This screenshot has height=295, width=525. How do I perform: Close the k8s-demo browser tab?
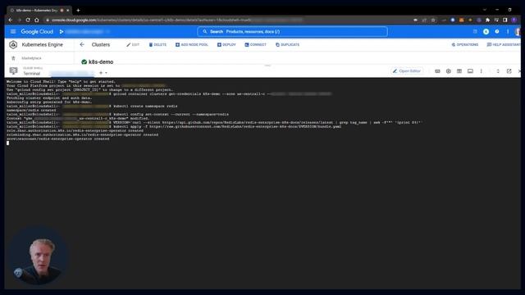pyautogui.click(x=67, y=11)
